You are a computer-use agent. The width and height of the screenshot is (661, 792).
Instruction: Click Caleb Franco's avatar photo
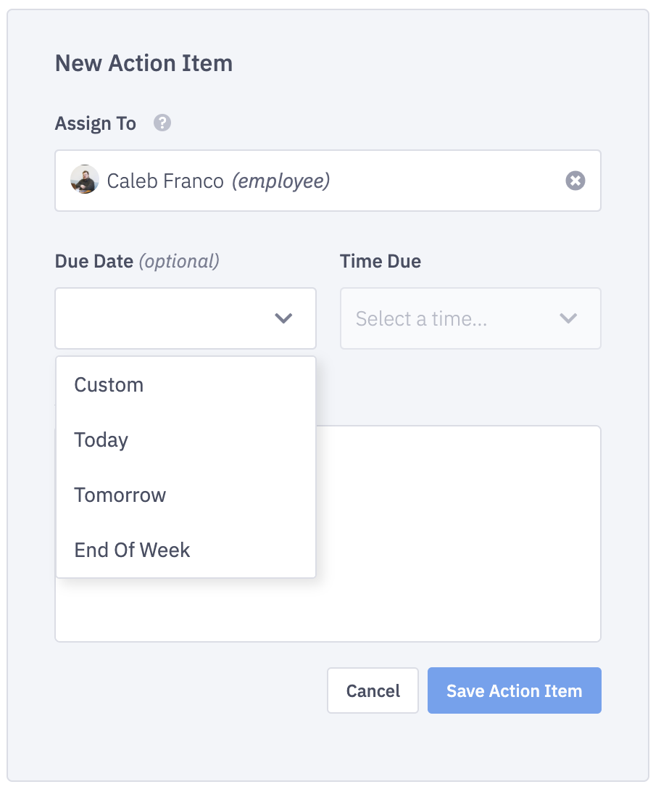click(x=85, y=180)
